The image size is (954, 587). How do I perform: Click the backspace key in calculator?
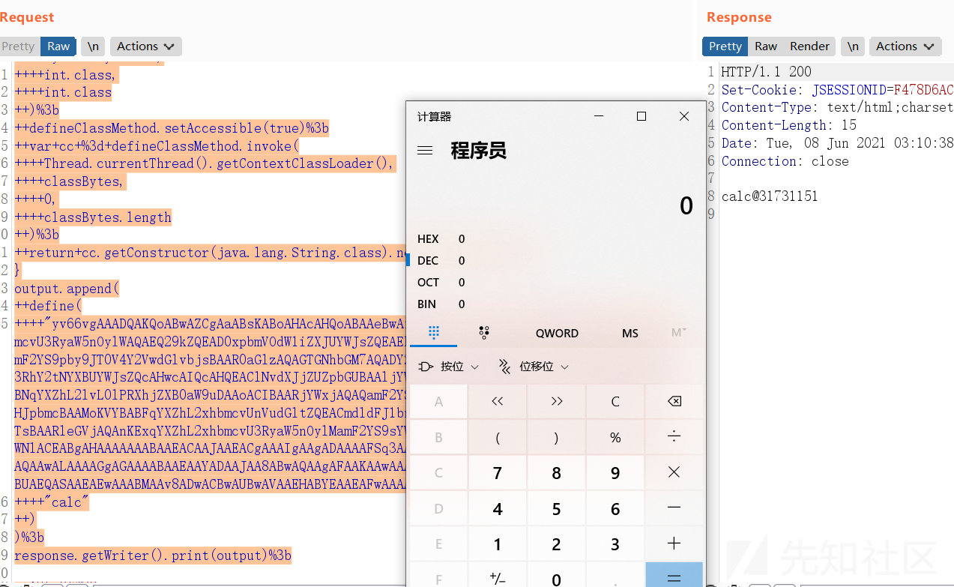coord(674,401)
